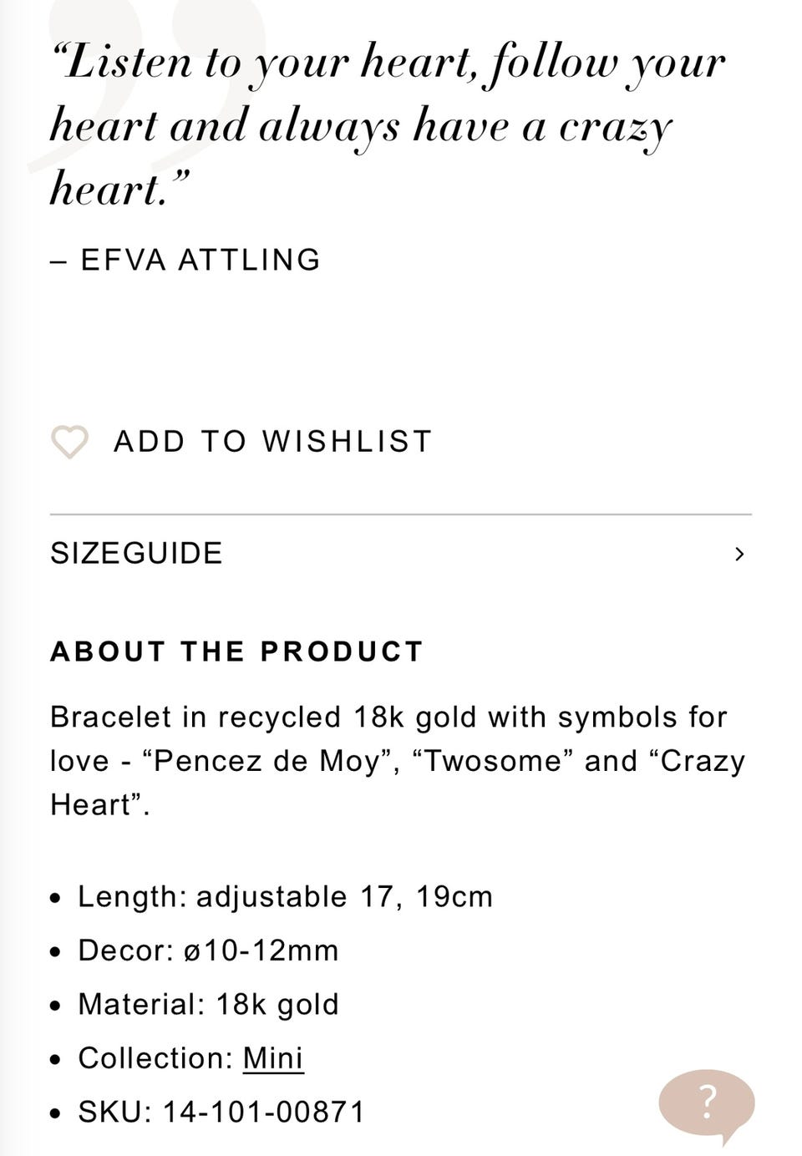Click the divider line above Sizeguide
Image resolution: width=802 pixels, height=1156 pixels.
click(x=401, y=515)
